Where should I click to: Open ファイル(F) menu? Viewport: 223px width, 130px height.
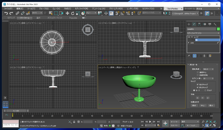(8, 9)
